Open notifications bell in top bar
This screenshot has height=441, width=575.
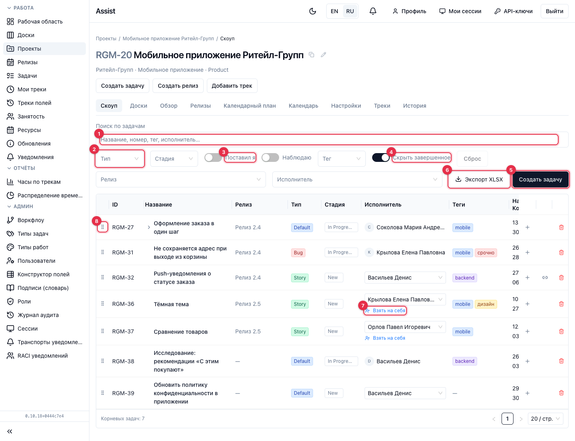point(373,11)
